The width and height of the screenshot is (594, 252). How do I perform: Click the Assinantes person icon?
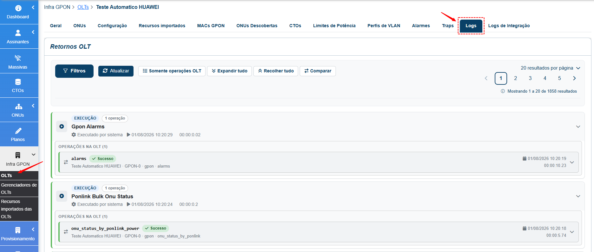[18, 33]
